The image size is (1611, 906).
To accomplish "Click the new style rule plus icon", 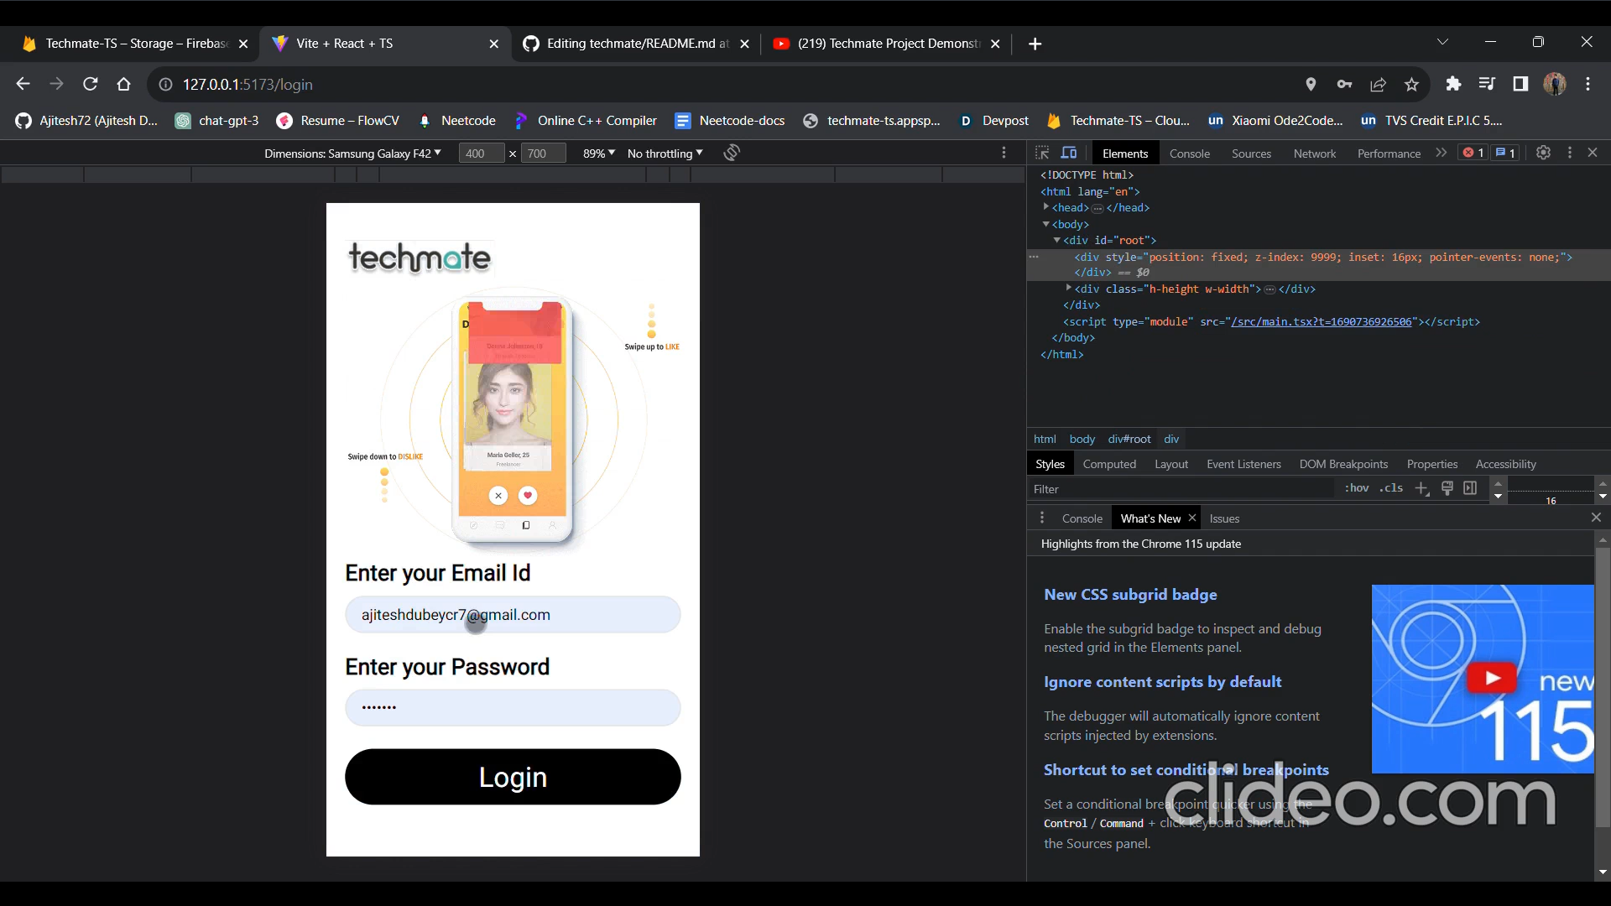I will (x=1421, y=488).
